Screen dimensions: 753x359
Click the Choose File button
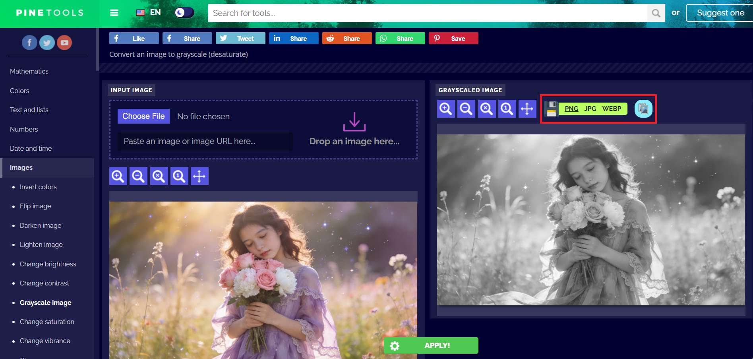tap(143, 116)
